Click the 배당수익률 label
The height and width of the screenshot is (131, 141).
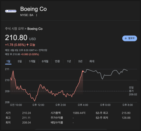(57, 123)
